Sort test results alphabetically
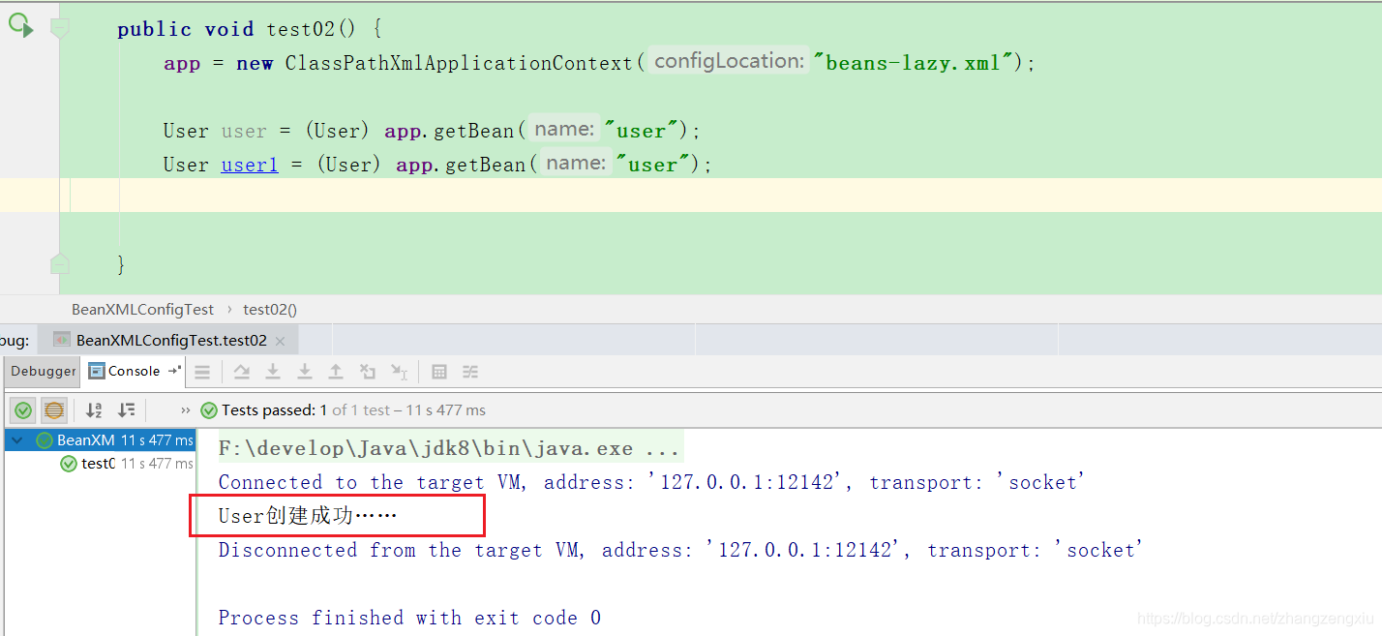The height and width of the screenshot is (636, 1382). click(94, 410)
